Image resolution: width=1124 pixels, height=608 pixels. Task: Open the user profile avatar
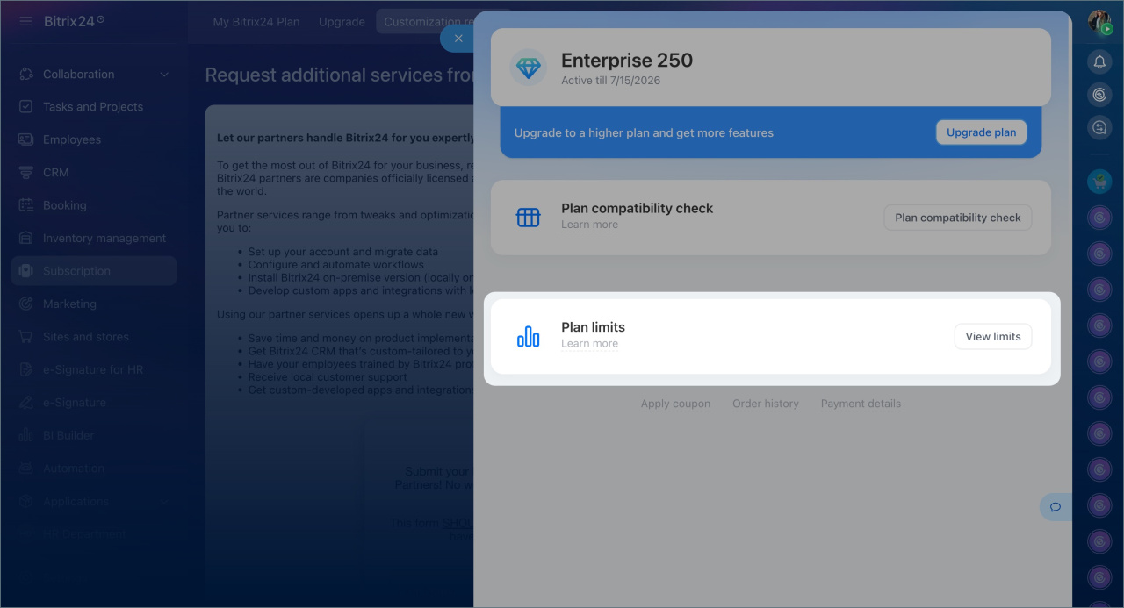(1099, 21)
